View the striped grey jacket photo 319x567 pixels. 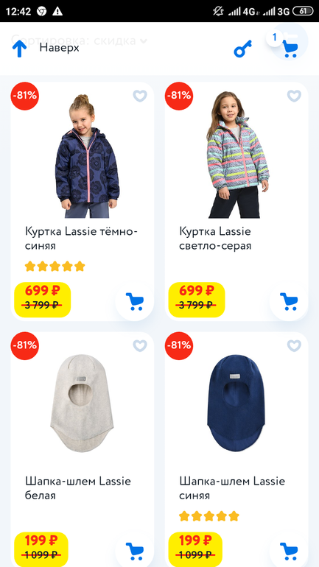coord(237,155)
